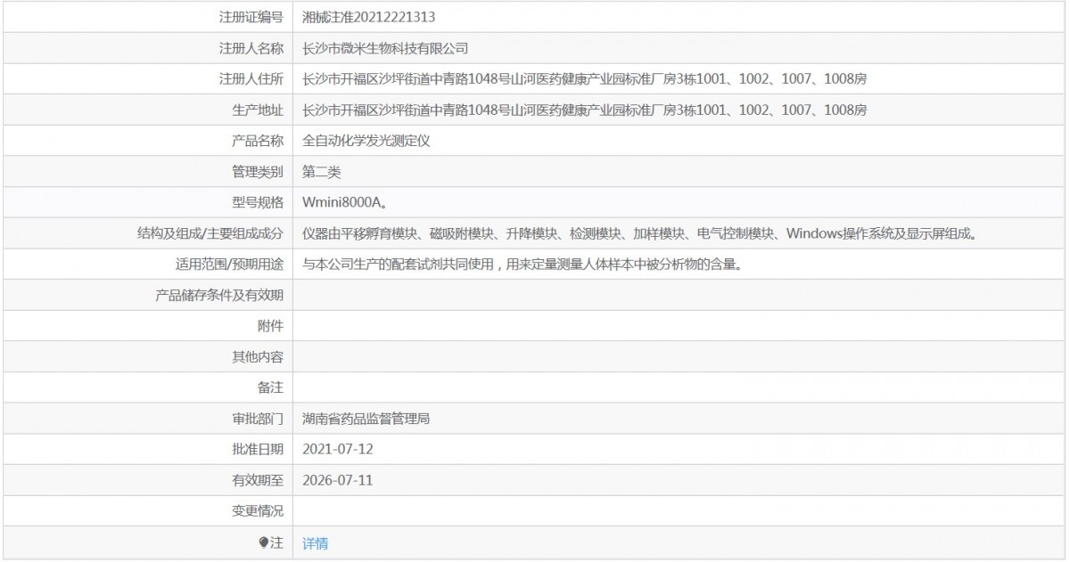The height and width of the screenshot is (562, 1070).
Task: Click the 备注 label
Action: coord(270,388)
